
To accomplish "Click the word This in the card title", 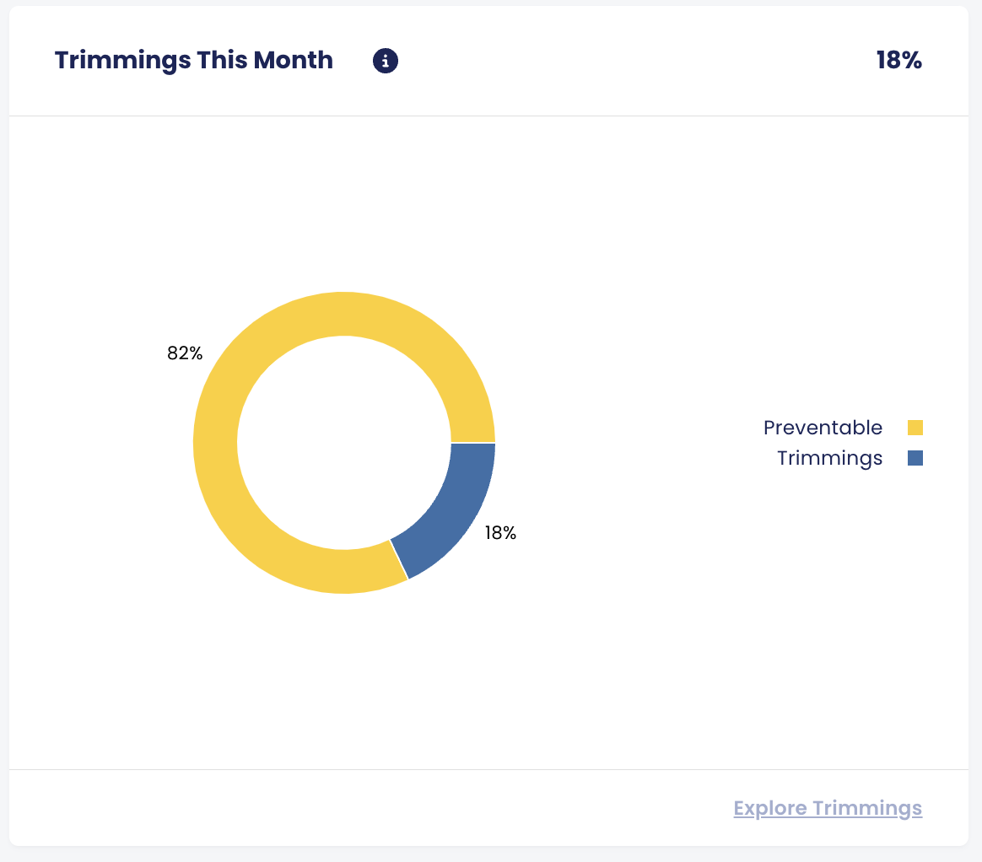I will click(223, 61).
